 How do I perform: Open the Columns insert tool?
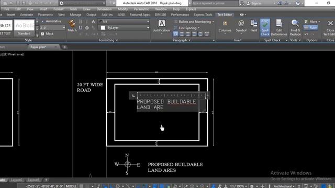[x=225, y=27]
